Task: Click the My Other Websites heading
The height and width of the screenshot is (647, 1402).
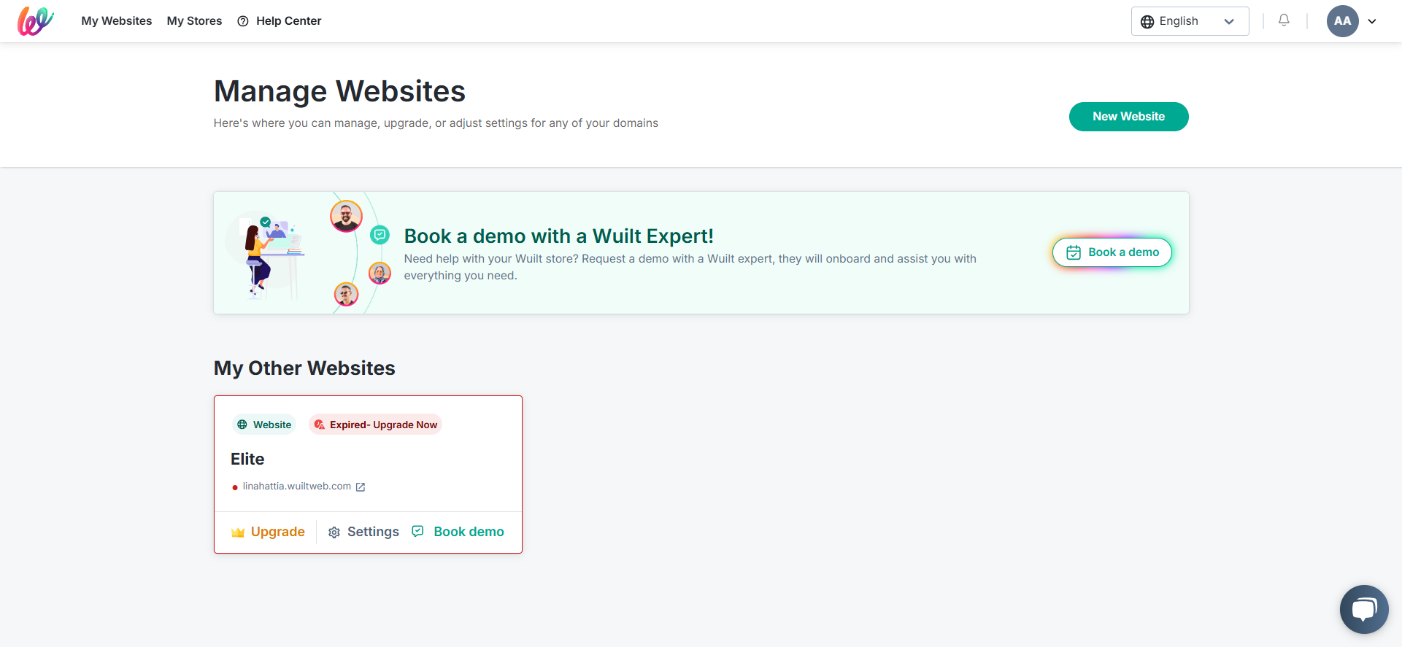Action: (304, 368)
